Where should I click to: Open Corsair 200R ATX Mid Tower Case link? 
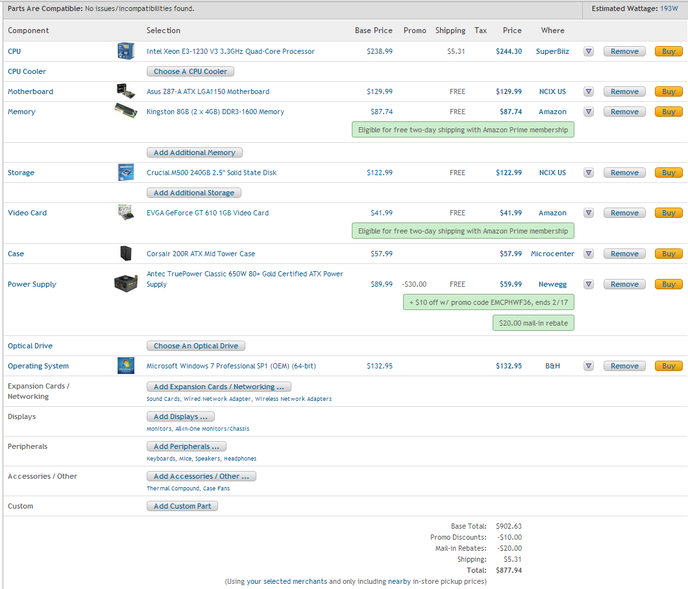pyautogui.click(x=201, y=254)
